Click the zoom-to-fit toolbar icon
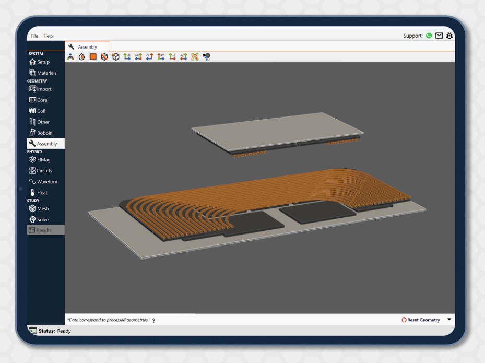 pos(194,56)
